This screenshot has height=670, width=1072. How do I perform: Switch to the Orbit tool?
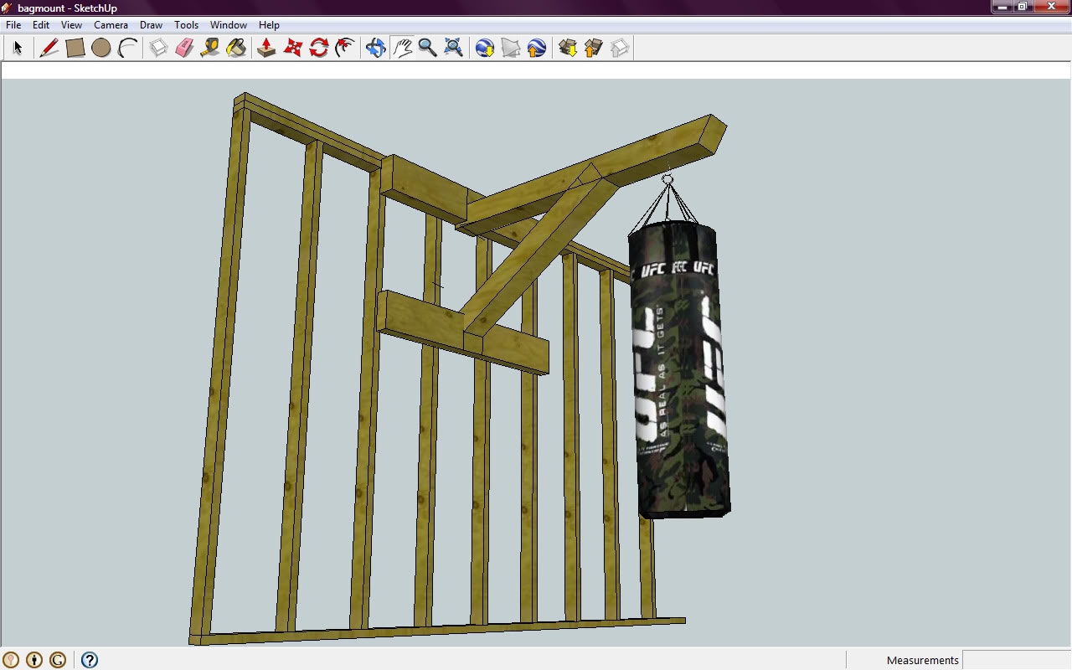(374, 48)
